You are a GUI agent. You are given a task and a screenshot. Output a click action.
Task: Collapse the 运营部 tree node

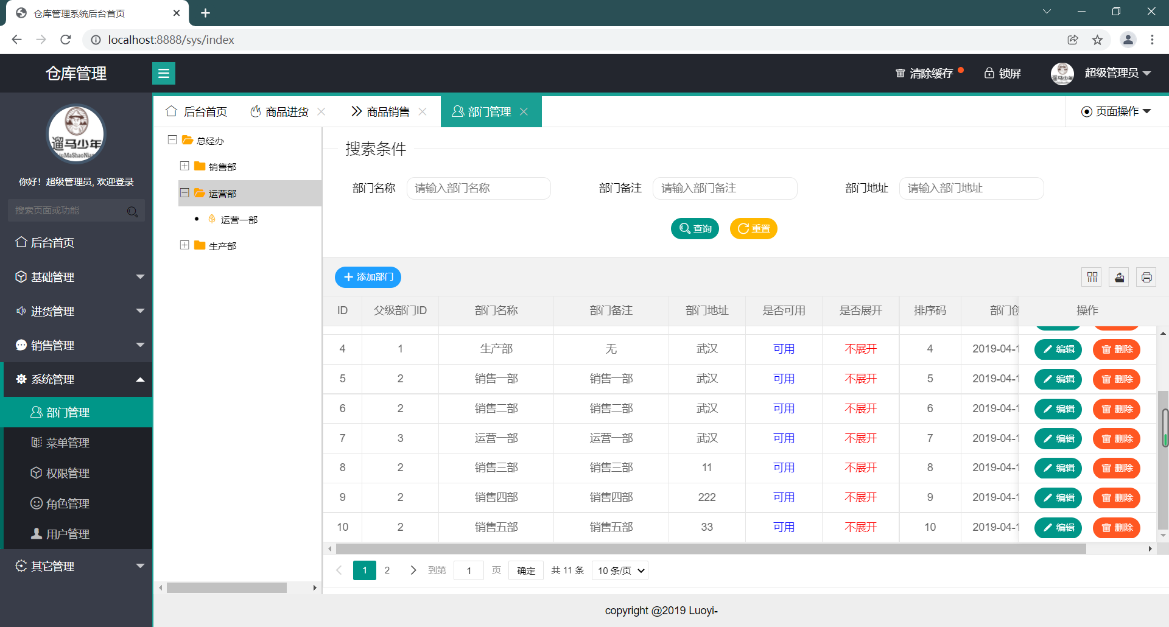coord(184,192)
